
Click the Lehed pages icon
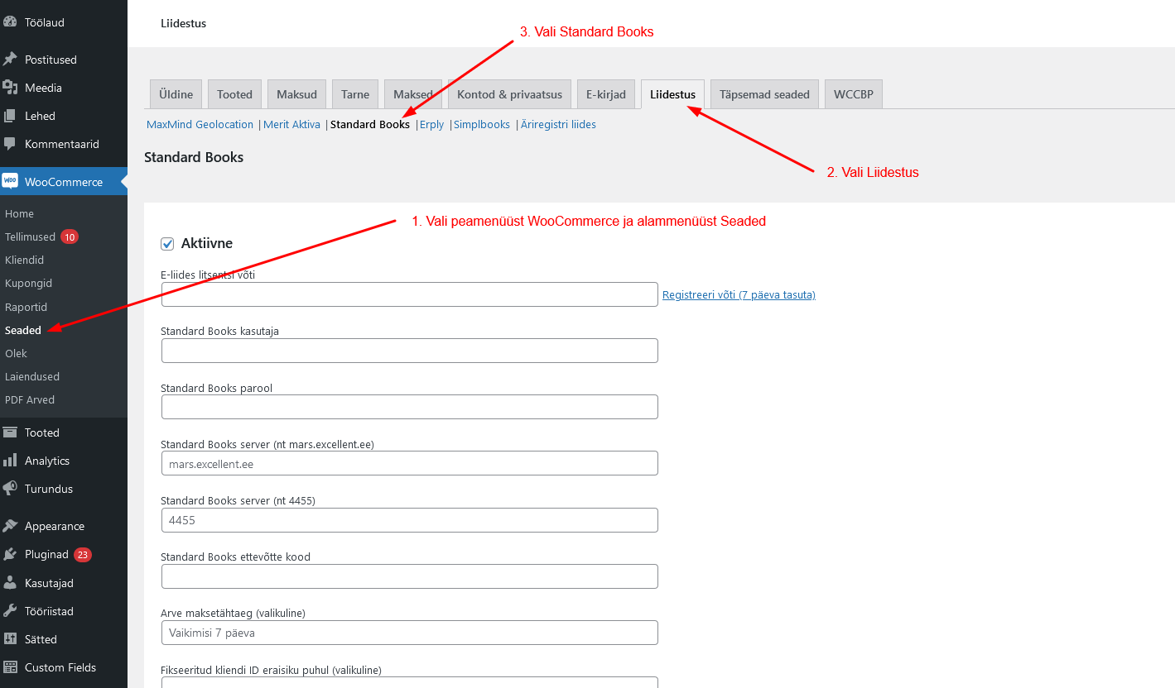[10, 116]
